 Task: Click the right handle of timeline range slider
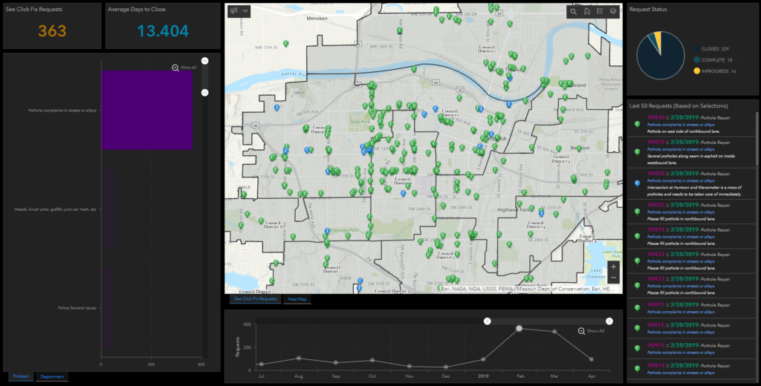tap(609, 321)
